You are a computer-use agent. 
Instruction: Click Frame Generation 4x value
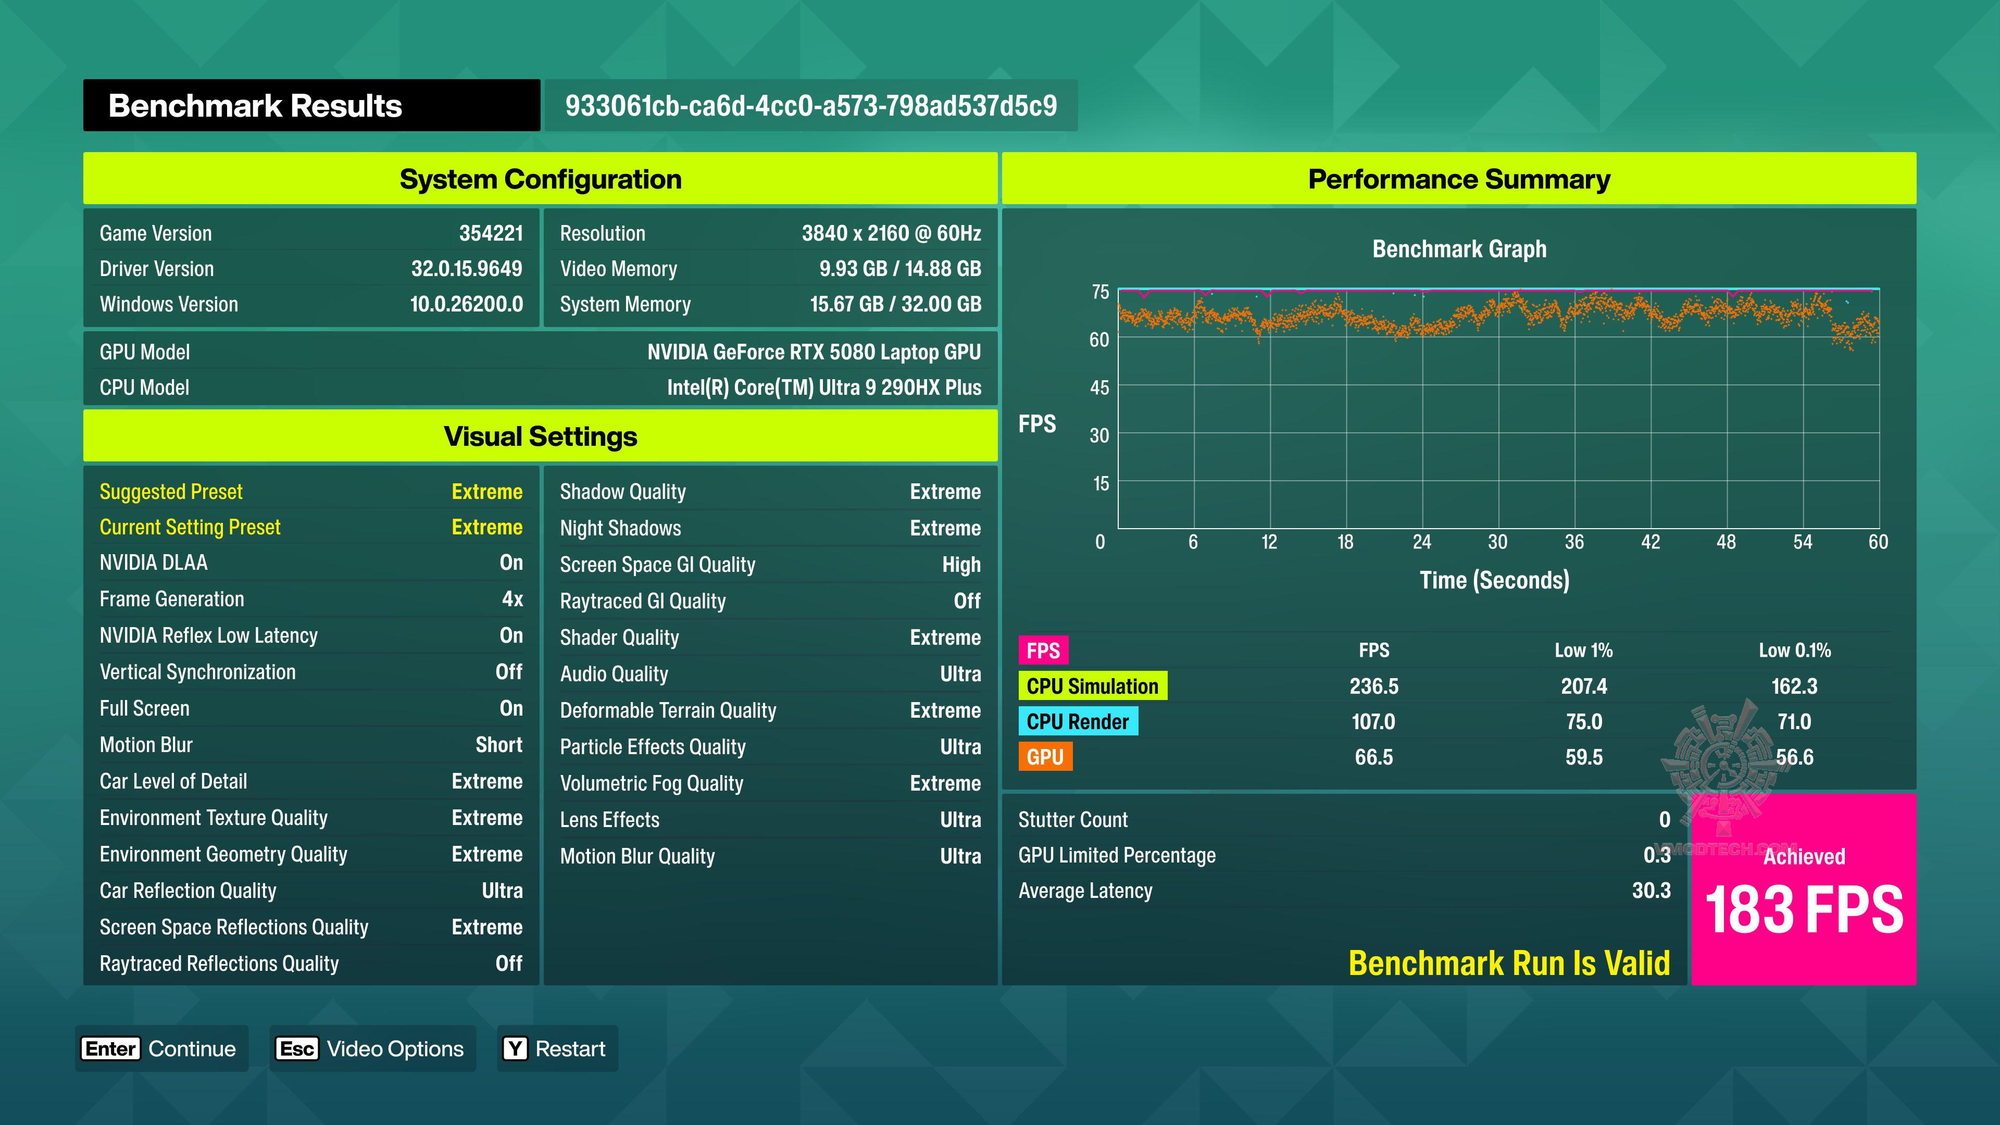[x=511, y=599]
